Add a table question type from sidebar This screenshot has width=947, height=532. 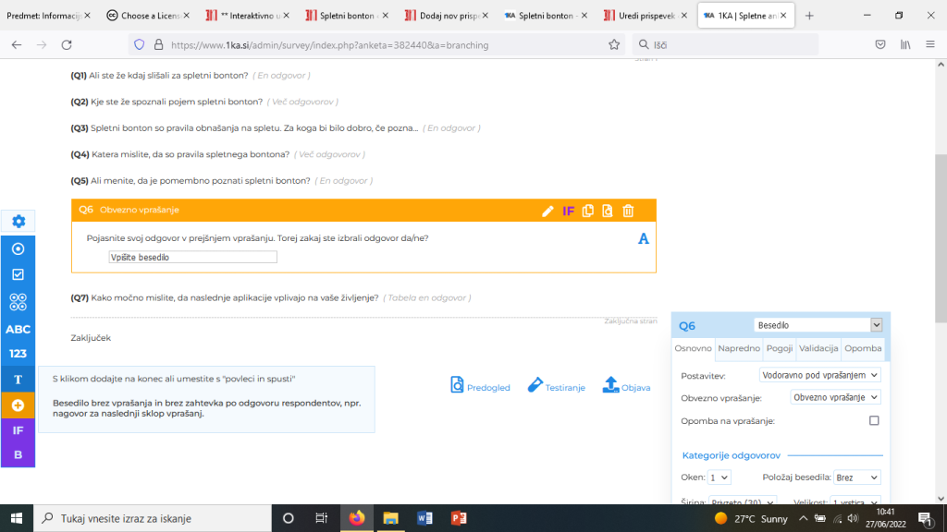coord(18,302)
